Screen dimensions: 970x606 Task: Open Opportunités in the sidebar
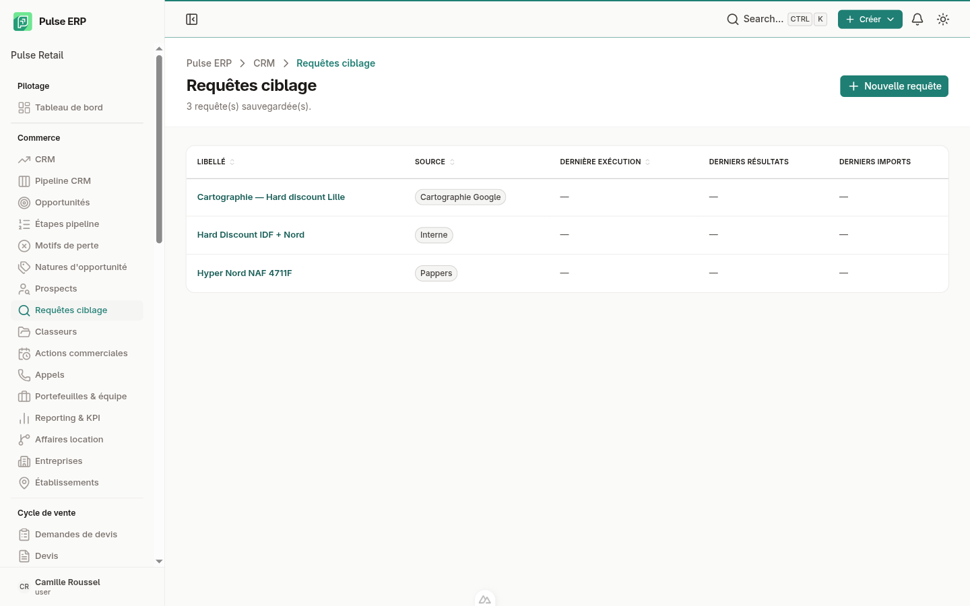pos(77,203)
